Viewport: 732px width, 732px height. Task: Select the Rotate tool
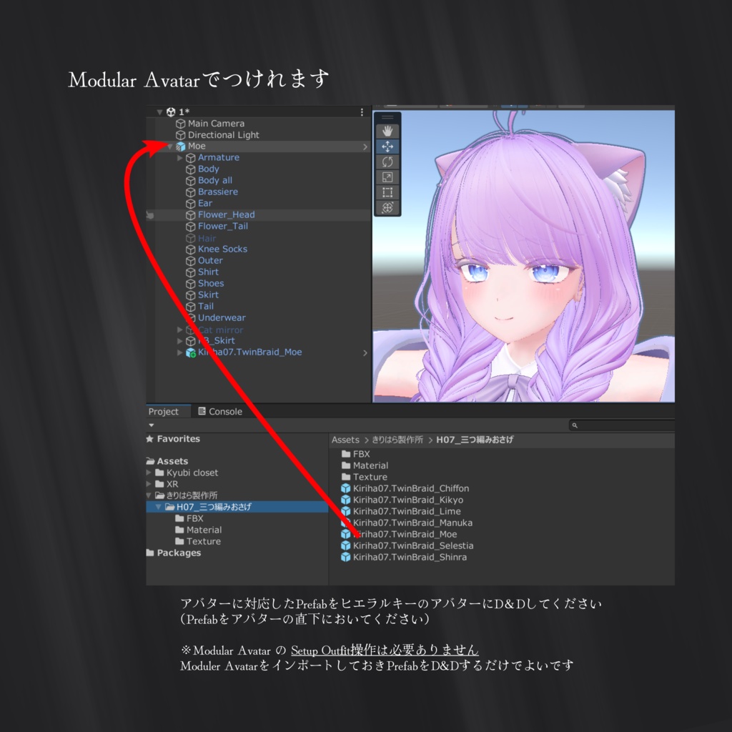tap(387, 162)
